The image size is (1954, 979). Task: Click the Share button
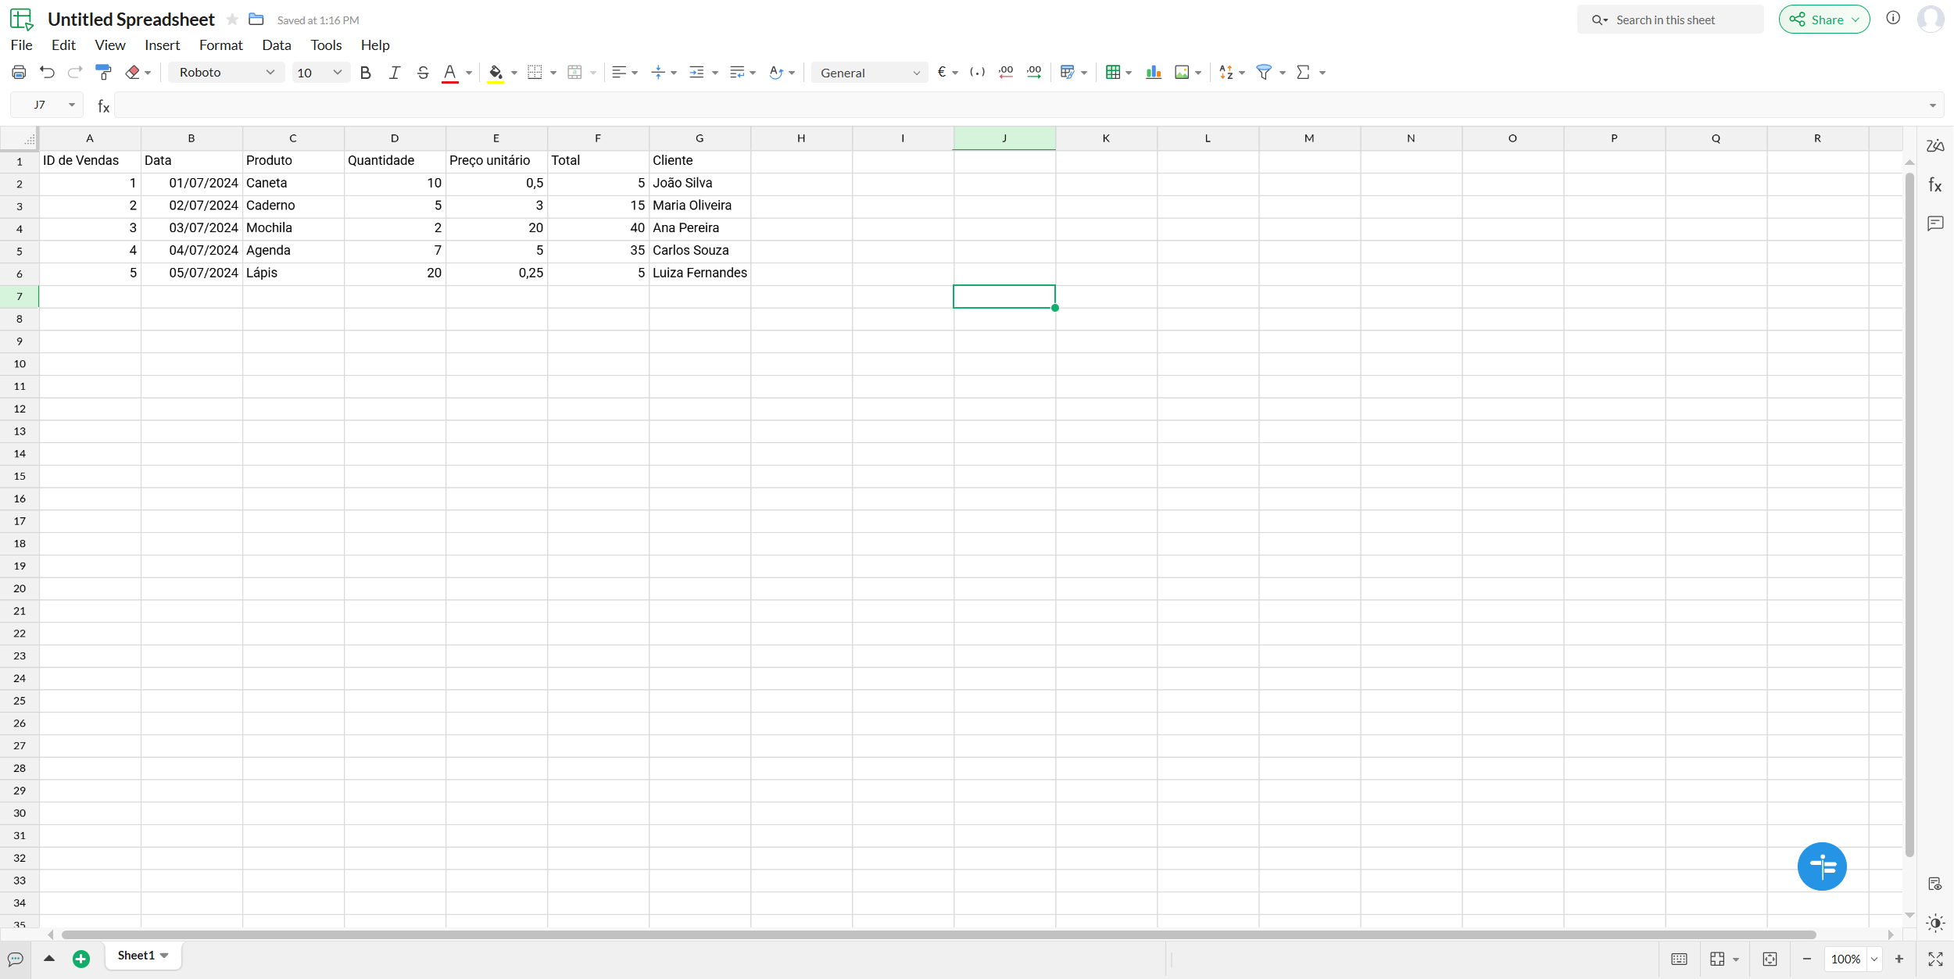point(1824,20)
